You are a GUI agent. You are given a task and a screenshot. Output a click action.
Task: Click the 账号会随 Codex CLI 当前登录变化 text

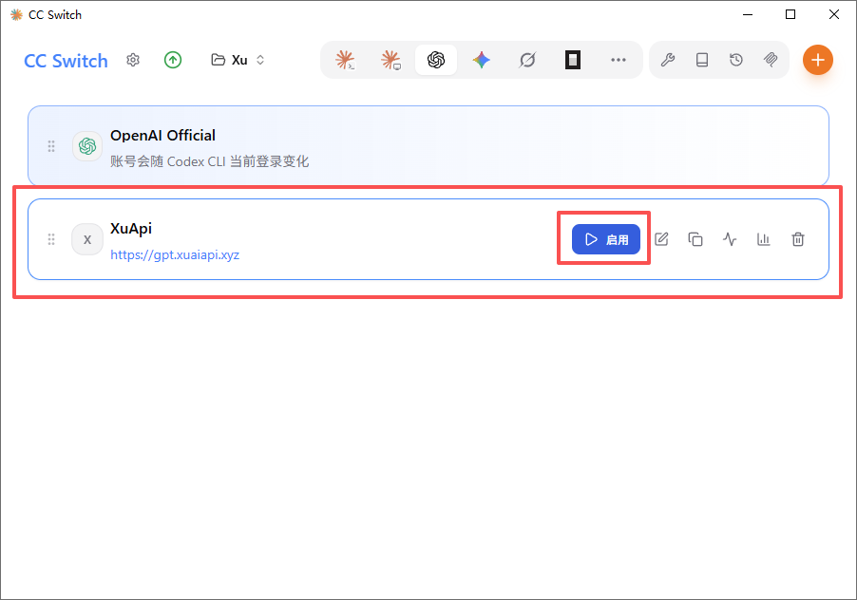pos(210,161)
